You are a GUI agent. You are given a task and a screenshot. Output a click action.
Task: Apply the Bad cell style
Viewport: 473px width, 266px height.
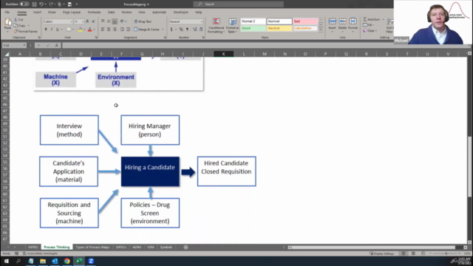pyautogui.click(x=305, y=21)
